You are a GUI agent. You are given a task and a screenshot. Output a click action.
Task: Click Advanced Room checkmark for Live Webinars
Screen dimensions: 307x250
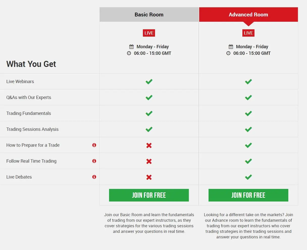248,82
